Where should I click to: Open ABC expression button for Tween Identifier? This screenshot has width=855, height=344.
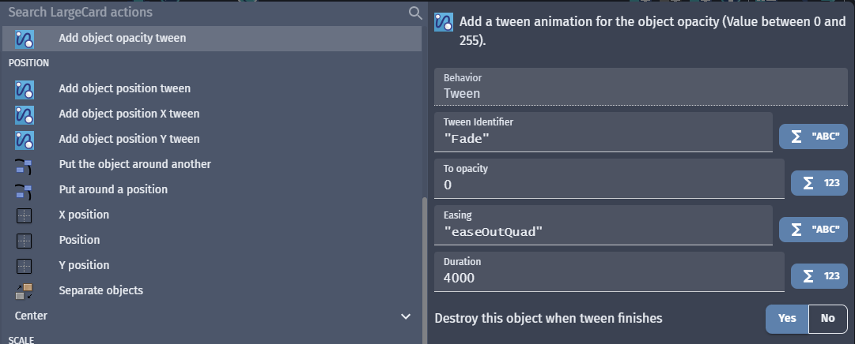pos(813,136)
